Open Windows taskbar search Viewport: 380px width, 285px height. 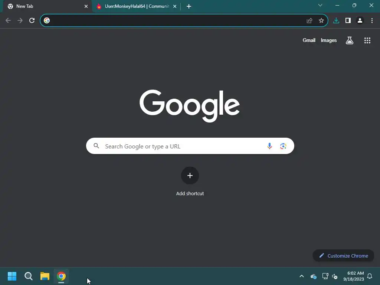click(x=28, y=276)
